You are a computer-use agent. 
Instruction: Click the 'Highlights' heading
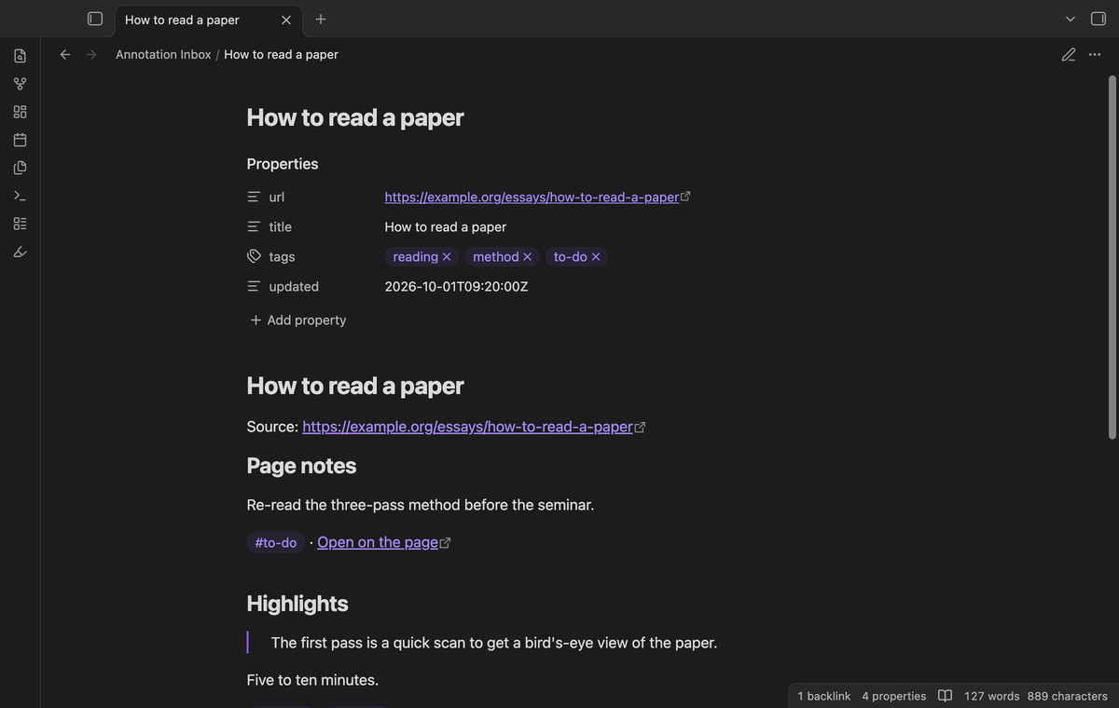tap(297, 603)
